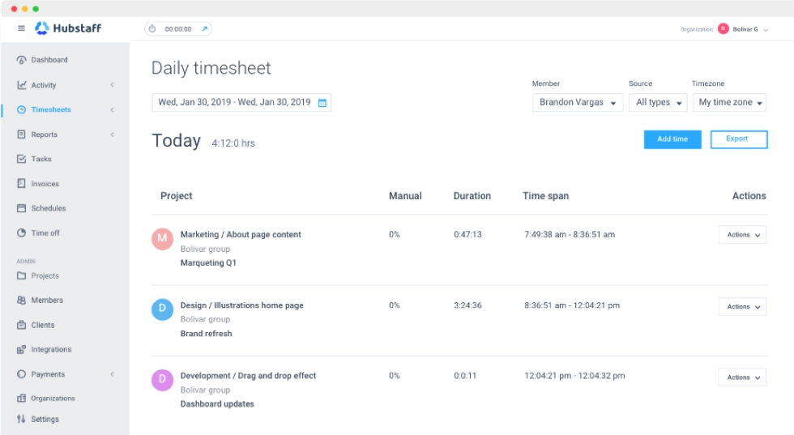Screen dimensions: 794x435
Task: Click the Members people icon
Action: [x=21, y=300]
